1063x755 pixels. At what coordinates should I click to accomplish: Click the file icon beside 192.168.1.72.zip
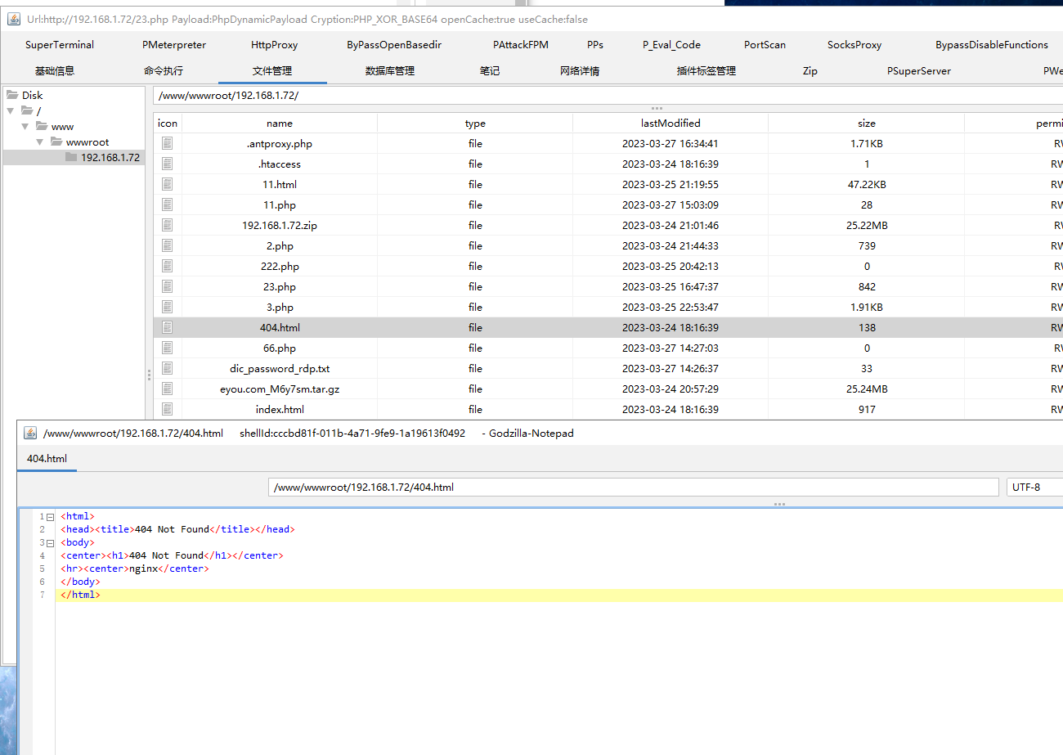click(x=168, y=225)
